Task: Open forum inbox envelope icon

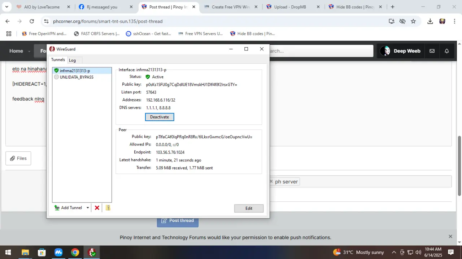Action: pos(432,51)
